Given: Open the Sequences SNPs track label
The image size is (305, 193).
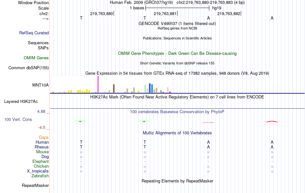Looking at the screenshot, I should [x=38, y=45].
